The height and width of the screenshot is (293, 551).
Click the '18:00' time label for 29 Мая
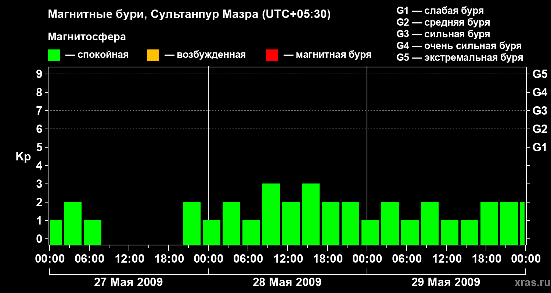(x=486, y=259)
